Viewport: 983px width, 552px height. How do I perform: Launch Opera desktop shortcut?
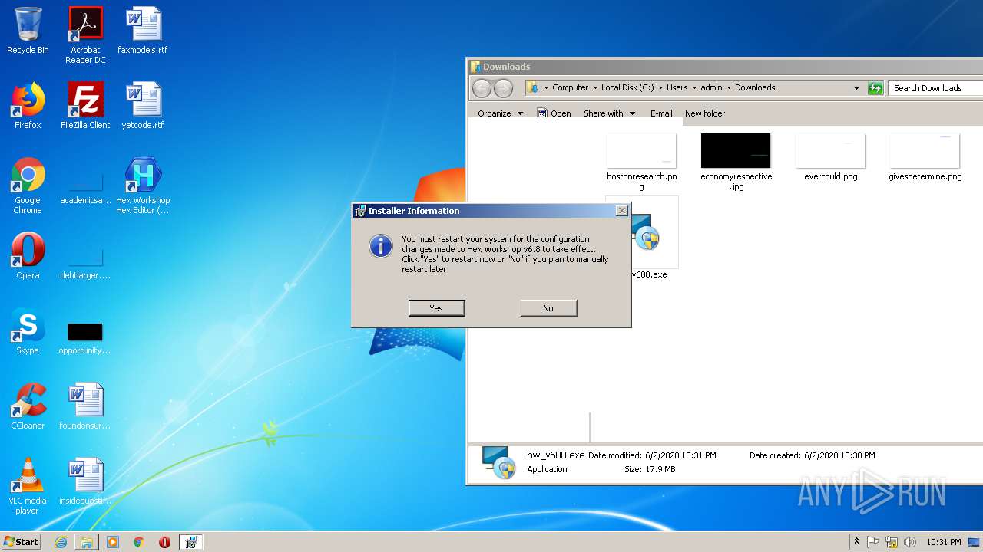pyautogui.click(x=28, y=256)
